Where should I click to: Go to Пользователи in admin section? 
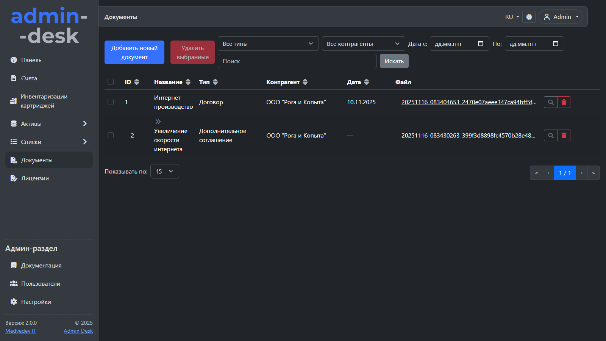(41, 284)
